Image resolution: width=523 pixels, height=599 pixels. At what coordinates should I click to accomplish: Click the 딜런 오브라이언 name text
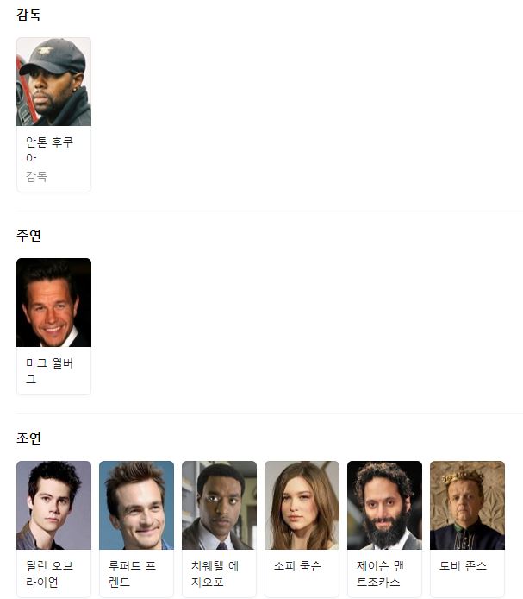[49, 574]
